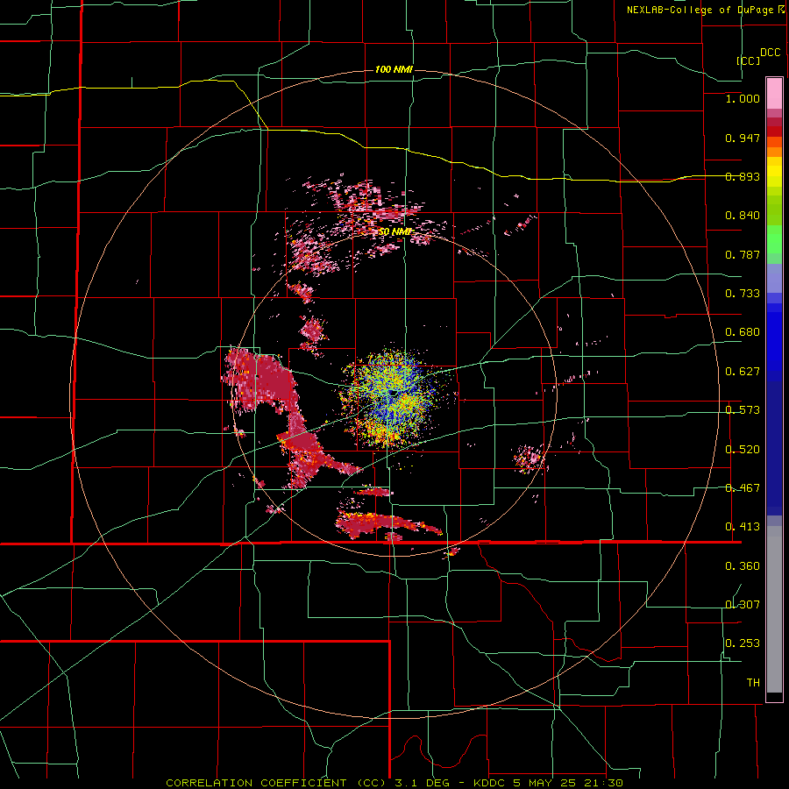Select the 0.413 scale value
789x789 pixels.
point(743,527)
